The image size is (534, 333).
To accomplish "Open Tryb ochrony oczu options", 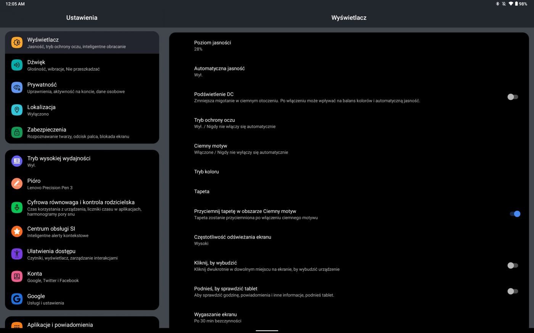I will click(349, 123).
